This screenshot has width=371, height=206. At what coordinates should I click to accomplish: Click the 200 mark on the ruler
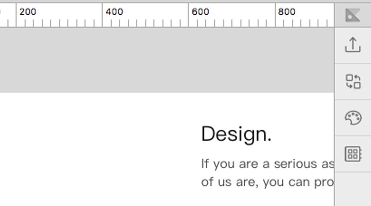click(x=28, y=12)
